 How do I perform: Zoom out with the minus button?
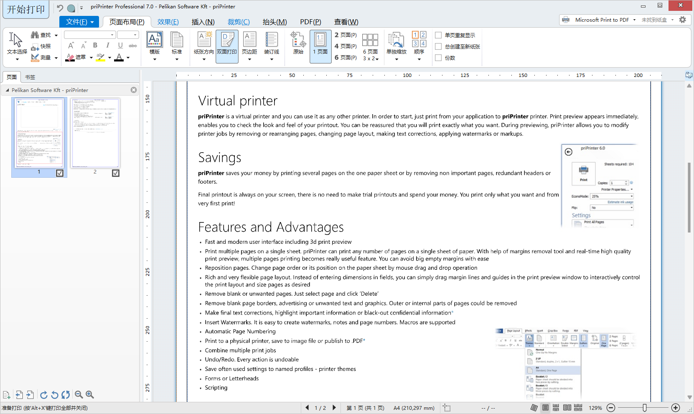611,408
